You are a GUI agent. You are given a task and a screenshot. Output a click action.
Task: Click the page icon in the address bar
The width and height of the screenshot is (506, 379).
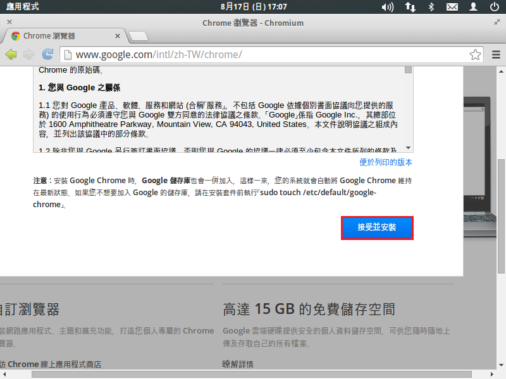click(x=68, y=55)
